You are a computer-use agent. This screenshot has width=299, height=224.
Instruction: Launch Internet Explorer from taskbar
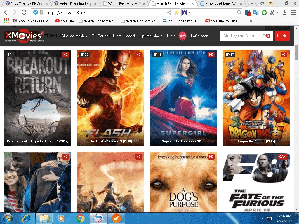click(x=26, y=218)
